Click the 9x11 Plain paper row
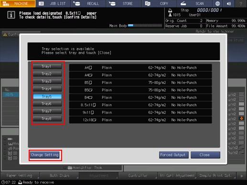Image resolution: width=247 pixels, height=185 pixels. [x=140, y=113]
